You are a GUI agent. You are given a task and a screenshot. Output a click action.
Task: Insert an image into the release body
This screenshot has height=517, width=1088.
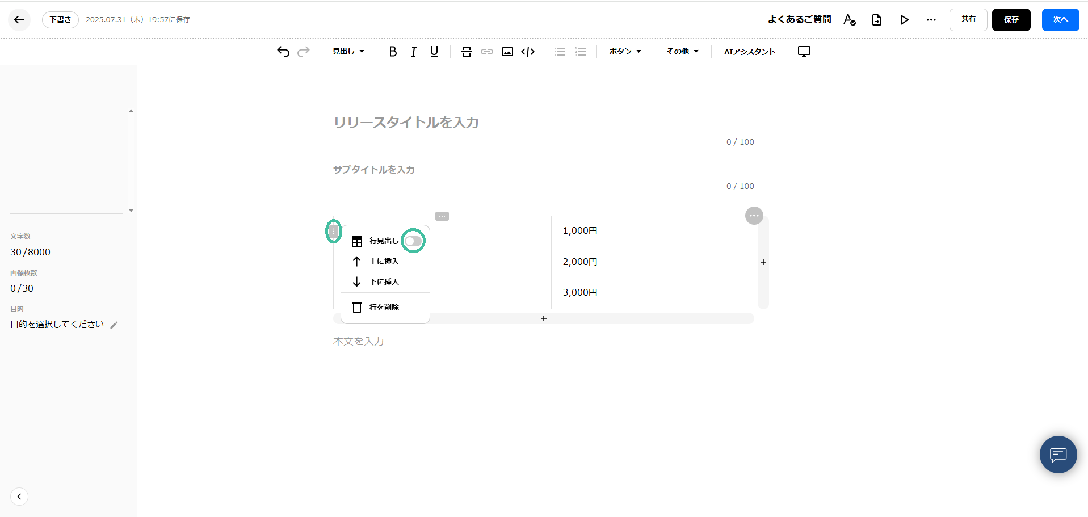point(507,51)
